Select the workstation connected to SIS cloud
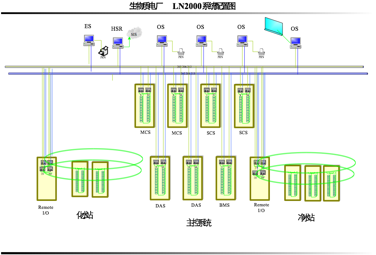Screen dimensions: 376x255 point(118,43)
